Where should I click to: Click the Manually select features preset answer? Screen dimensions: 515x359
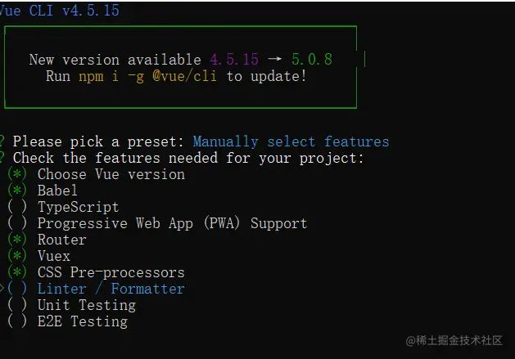tap(291, 141)
